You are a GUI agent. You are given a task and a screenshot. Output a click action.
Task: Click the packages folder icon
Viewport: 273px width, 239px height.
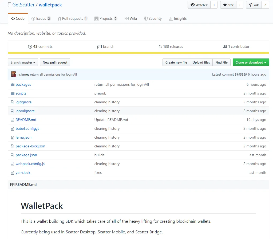click(x=12, y=85)
